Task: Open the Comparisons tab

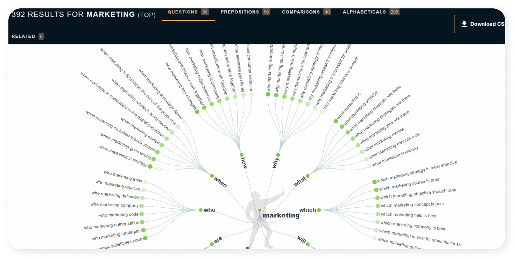Action: [306, 12]
